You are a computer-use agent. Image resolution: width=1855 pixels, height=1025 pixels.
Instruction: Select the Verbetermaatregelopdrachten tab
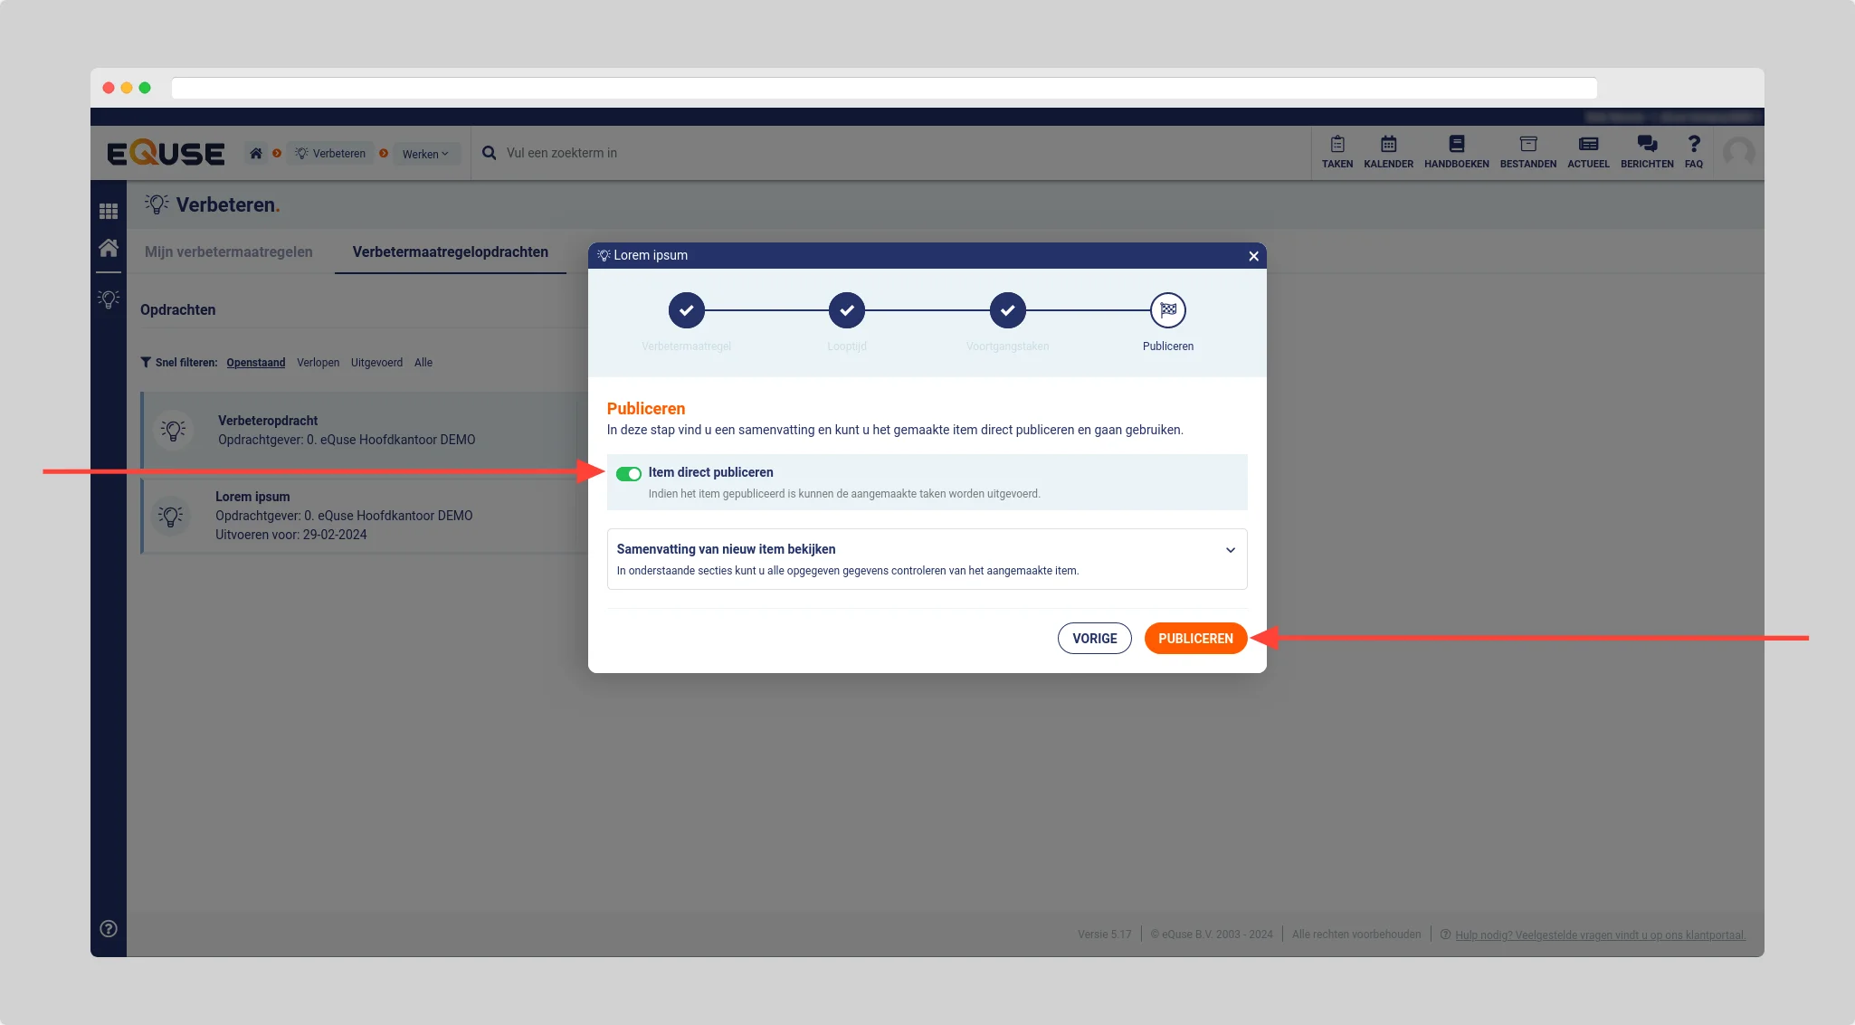(450, 252)
